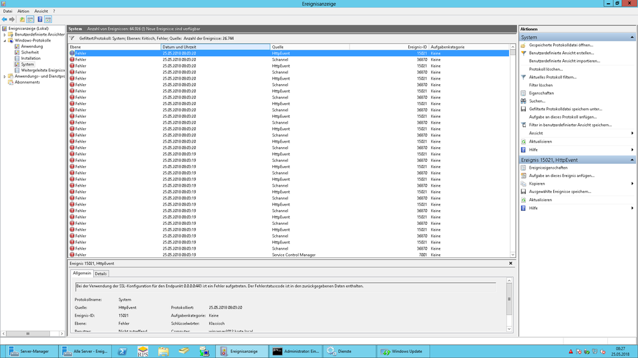Select the 'Sicherheit' log in the tree

[x=30, y=52]
